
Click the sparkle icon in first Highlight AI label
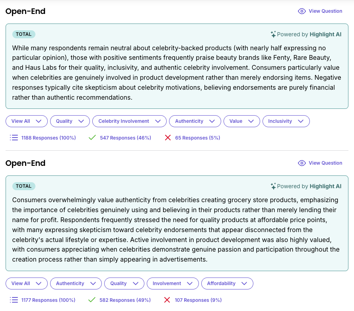tap(273, 34)
